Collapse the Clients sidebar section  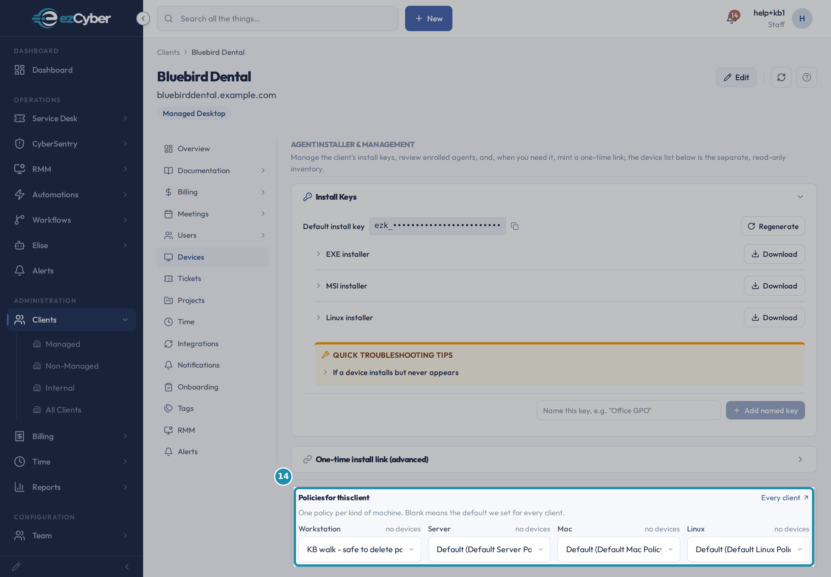pyautogui.click(x=71, y=320)
